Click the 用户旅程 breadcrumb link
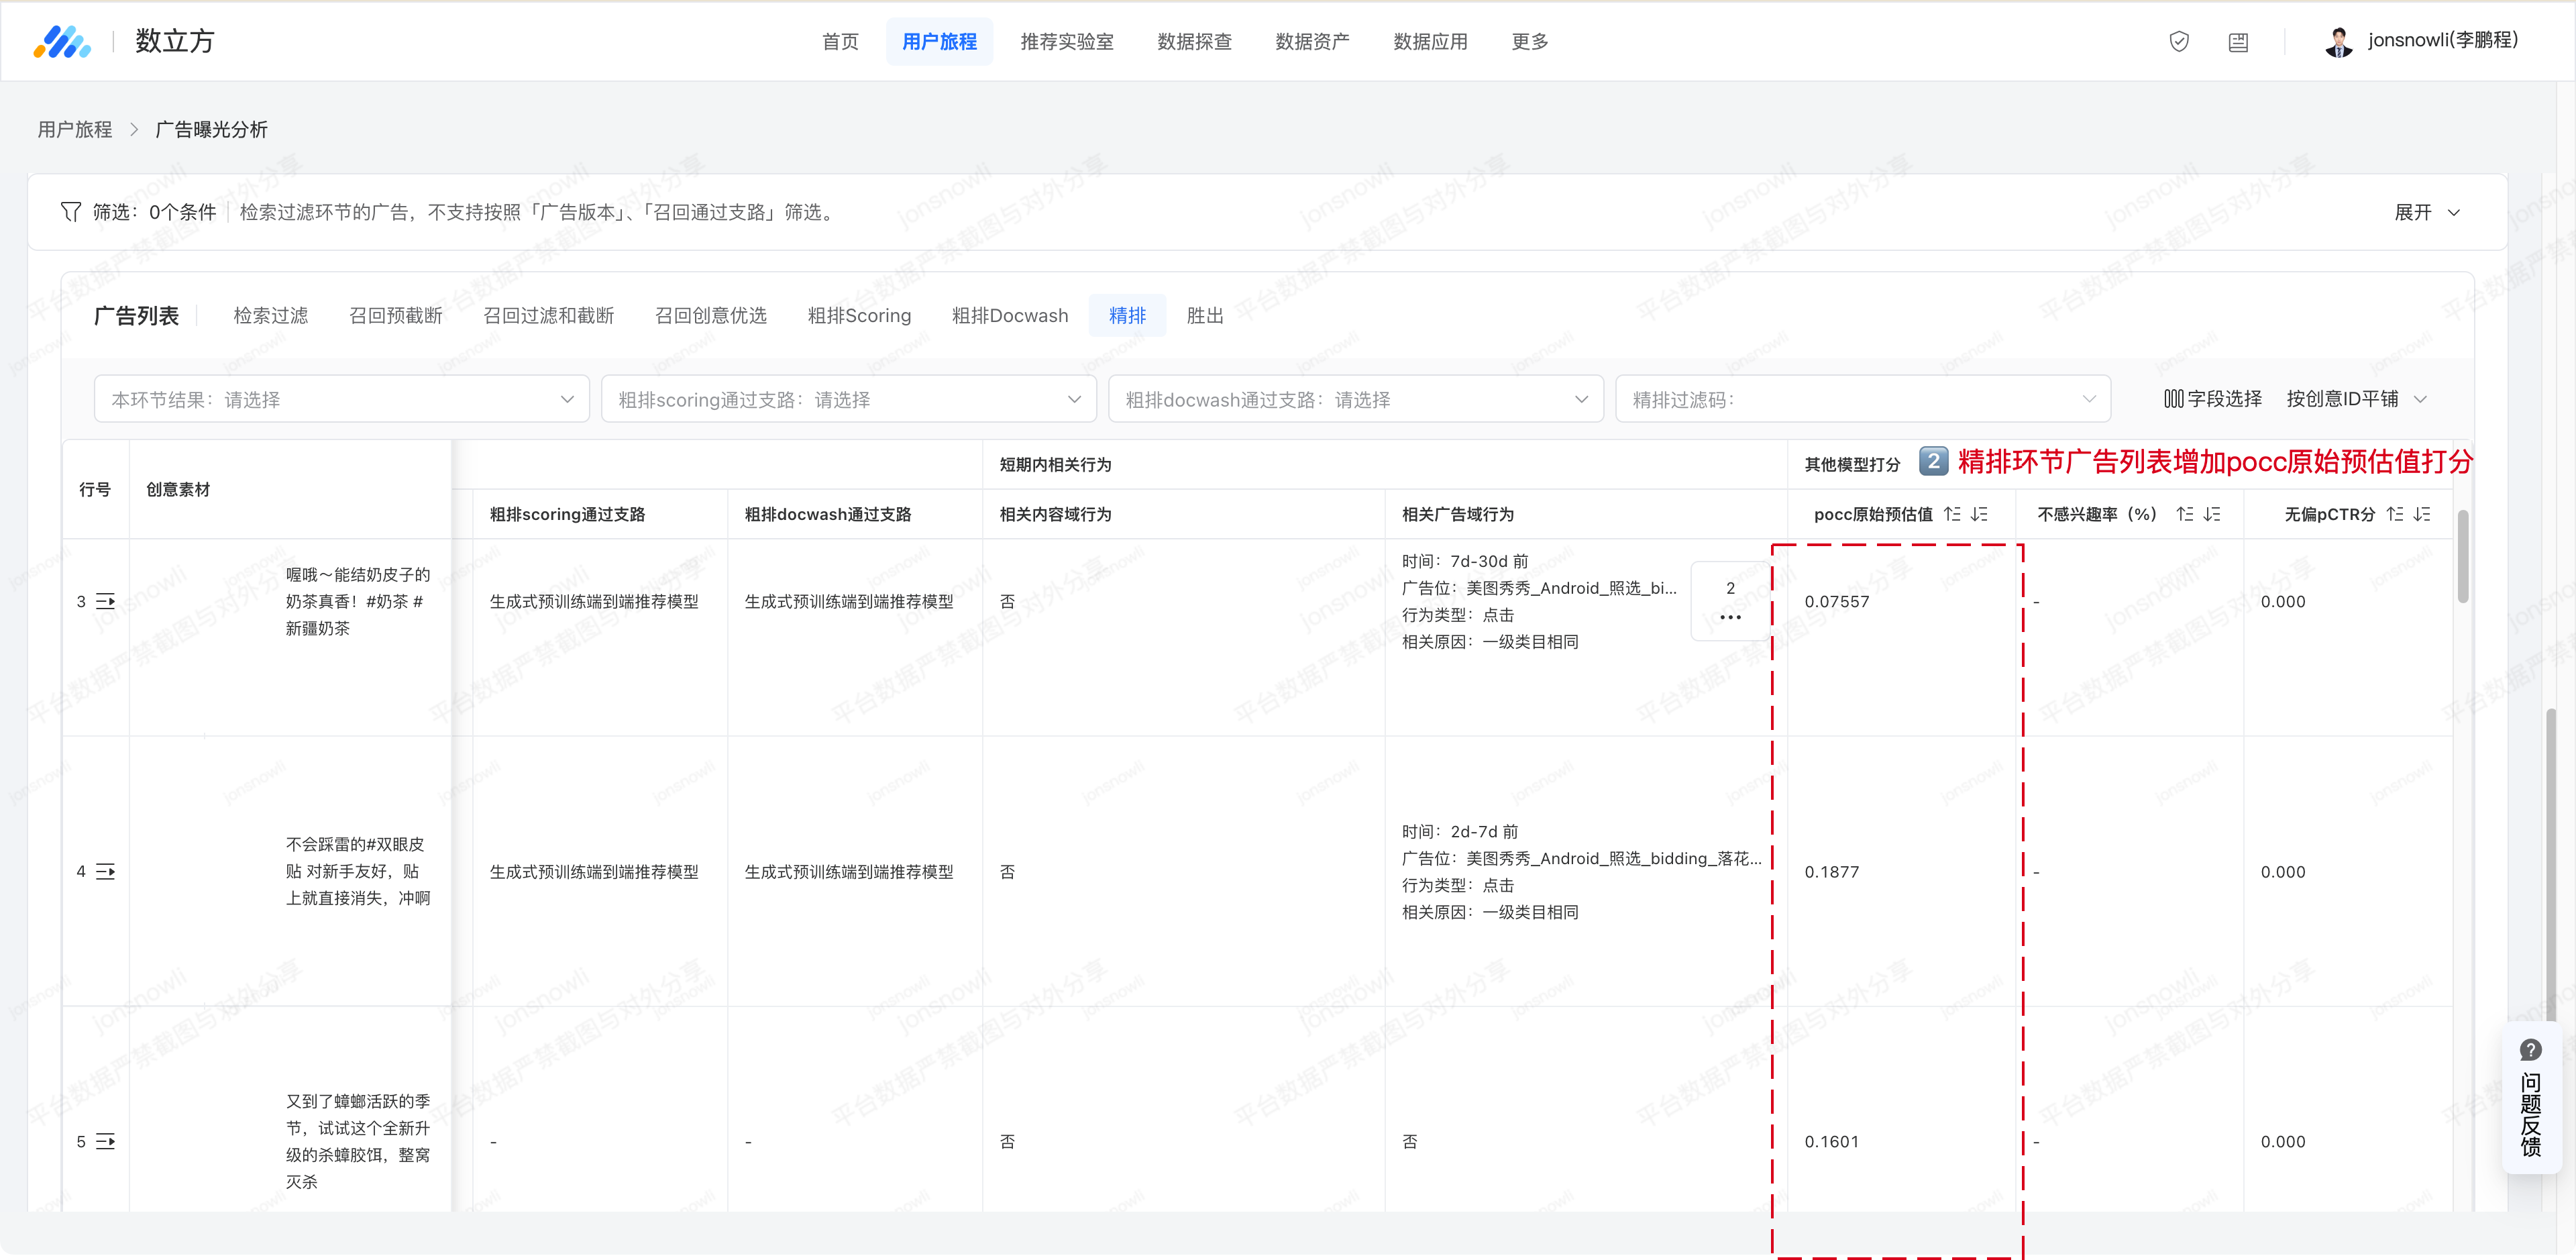 (x=75, y=130)
